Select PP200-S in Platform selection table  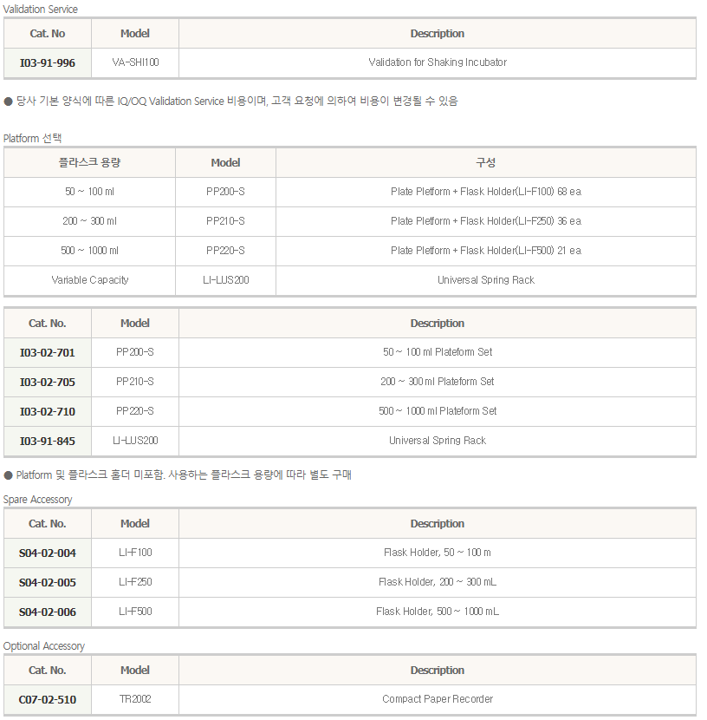coord(225,192)
